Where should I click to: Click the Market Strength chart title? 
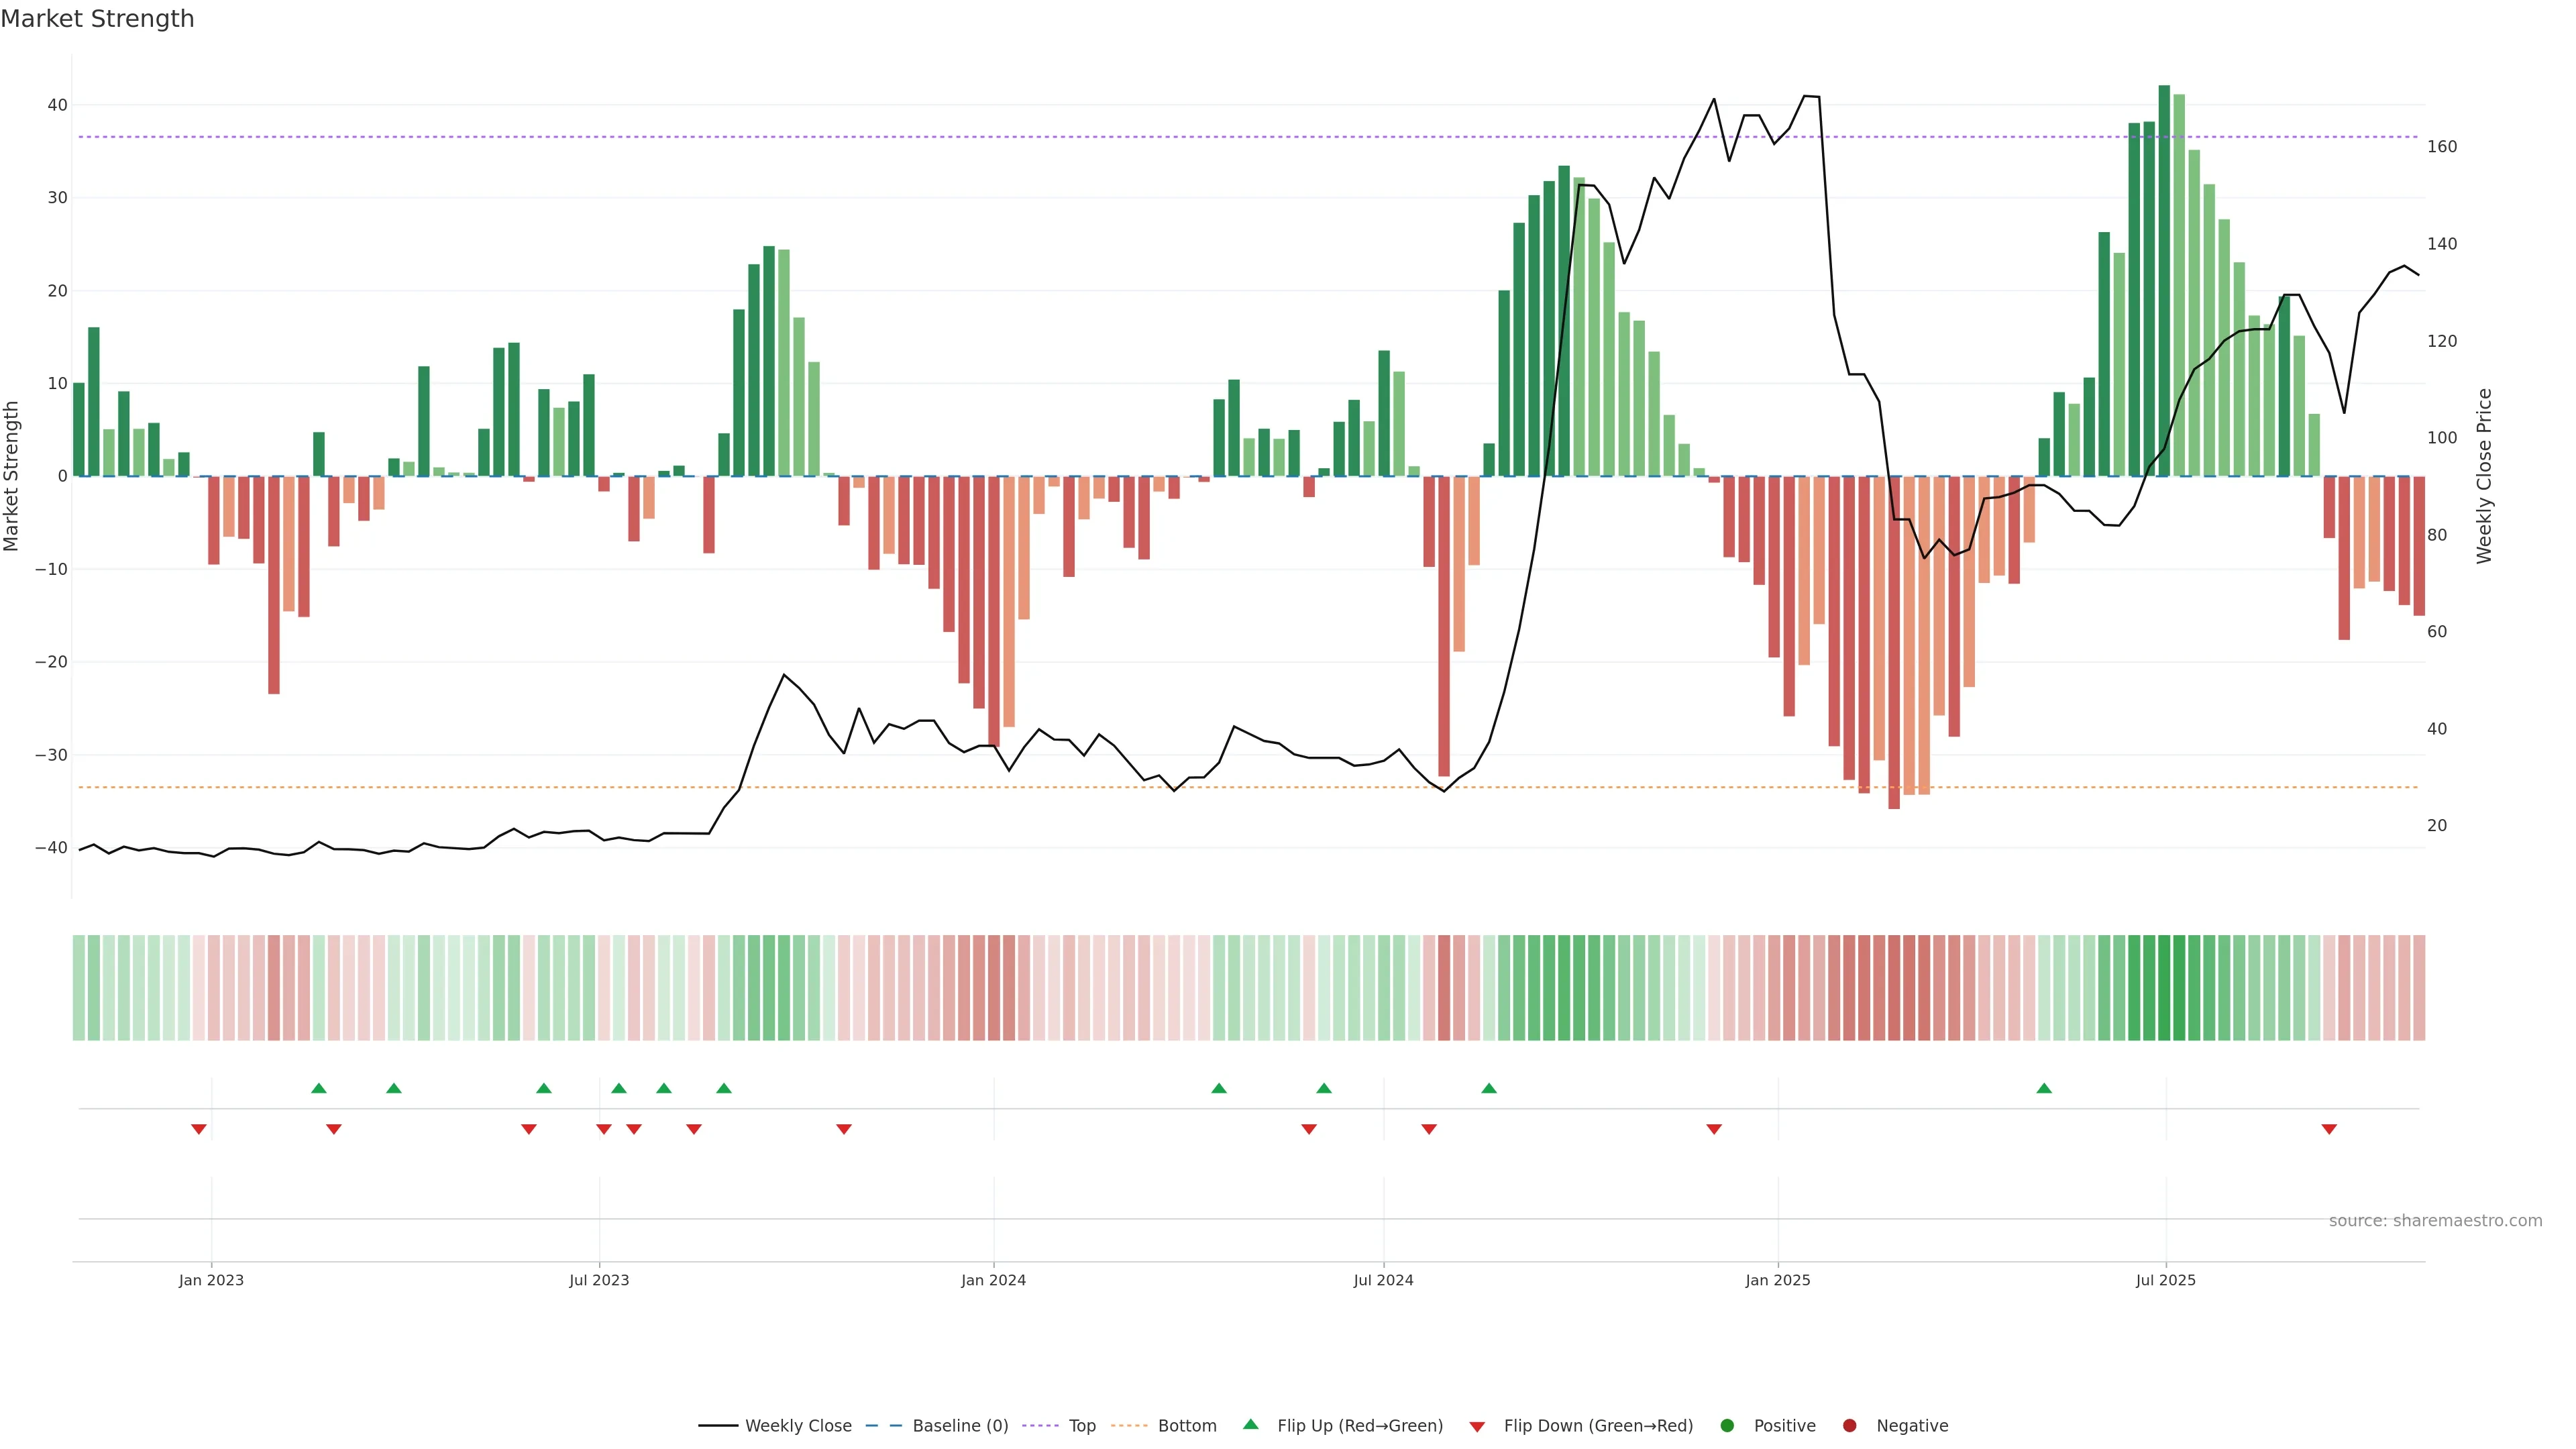point(97,19)
